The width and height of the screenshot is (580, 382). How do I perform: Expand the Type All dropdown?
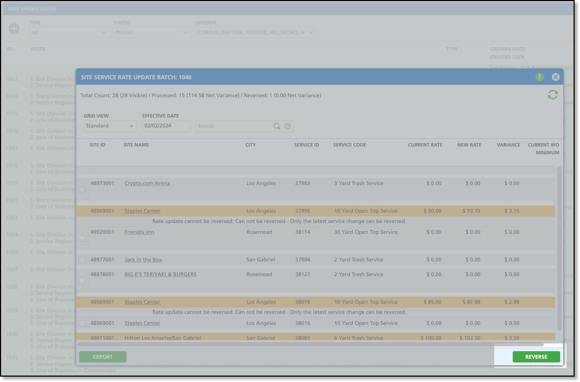click(69, 33)
